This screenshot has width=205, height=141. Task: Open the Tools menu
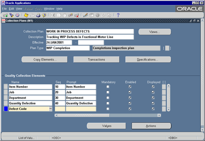[38, 8]
